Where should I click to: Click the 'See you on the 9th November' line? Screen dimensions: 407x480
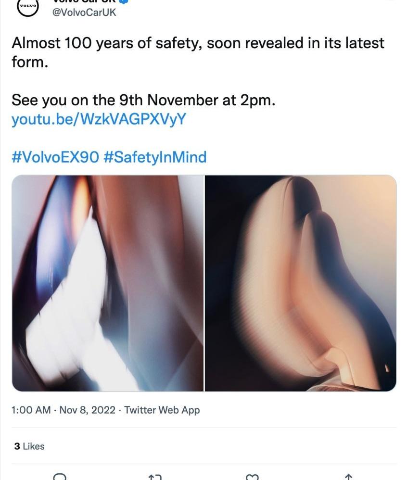(143, 100)
